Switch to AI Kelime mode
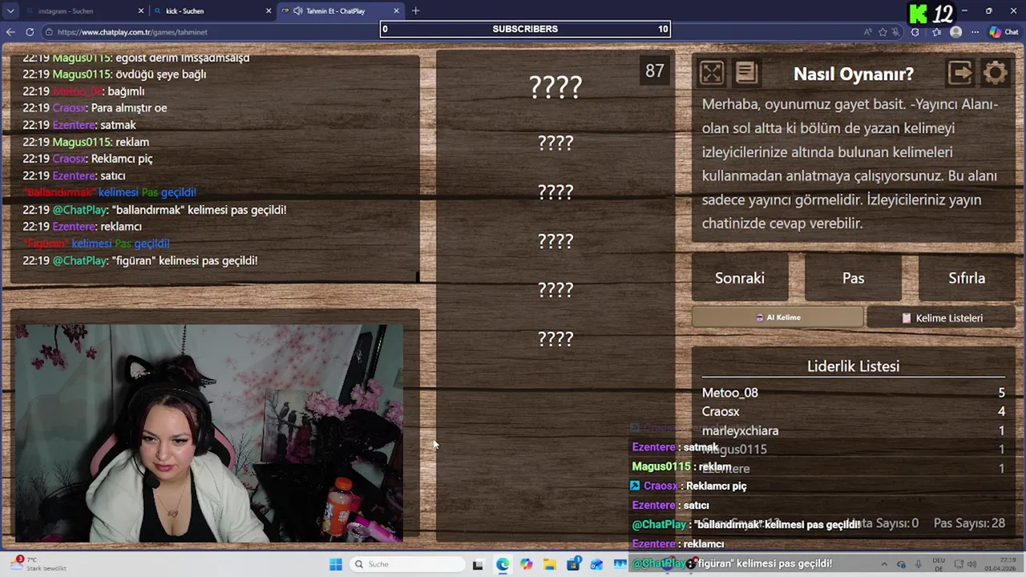The image size is (1026, 577). [778, 317]
